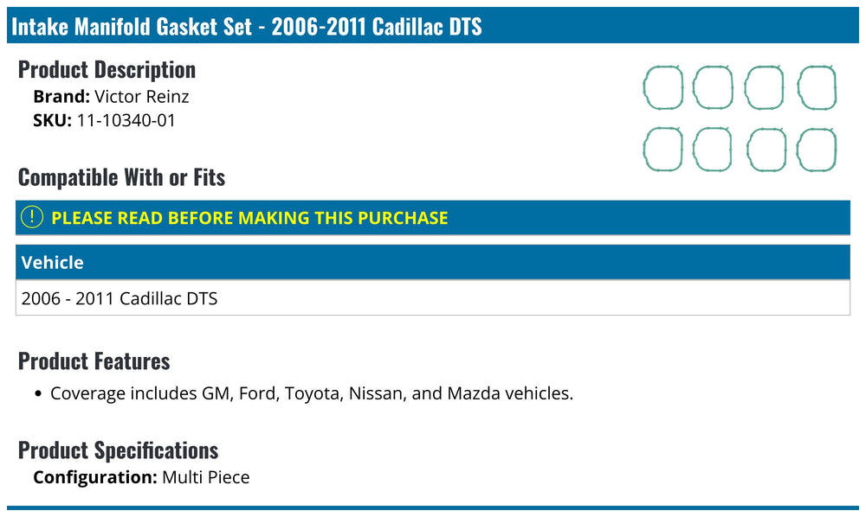Click third gasket ring in bottom row

(x=766, y=150)
